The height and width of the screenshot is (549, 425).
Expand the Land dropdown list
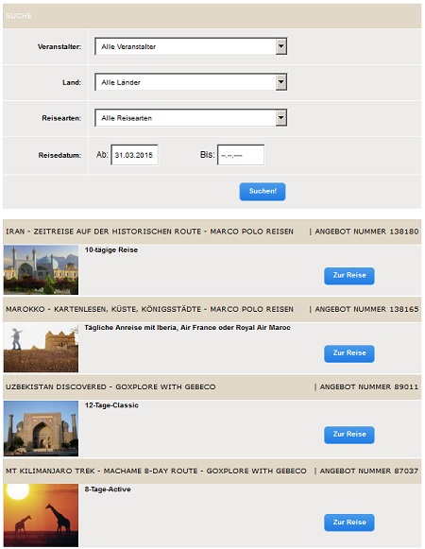click(x=281, y=82)
